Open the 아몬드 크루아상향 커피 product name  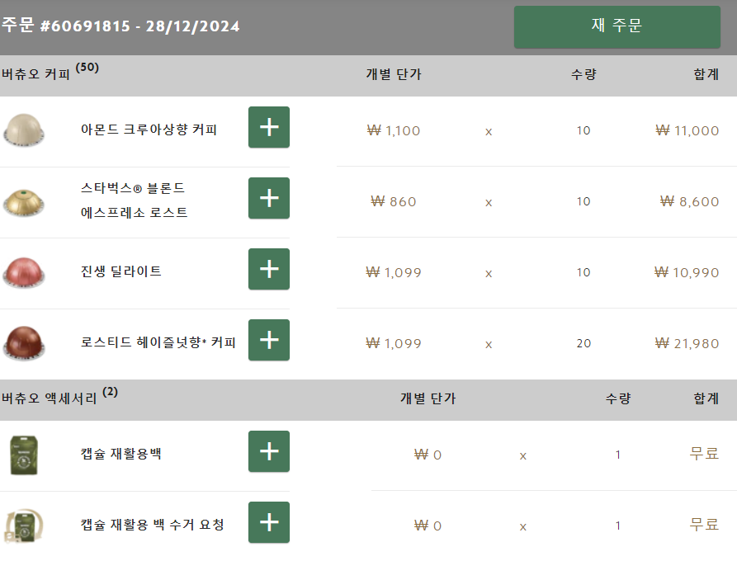click(149, 130)
